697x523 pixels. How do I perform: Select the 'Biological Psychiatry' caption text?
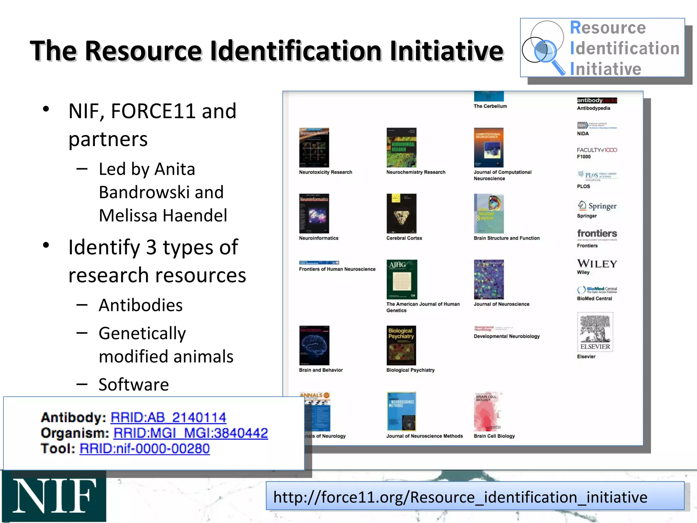coord(410,370)
